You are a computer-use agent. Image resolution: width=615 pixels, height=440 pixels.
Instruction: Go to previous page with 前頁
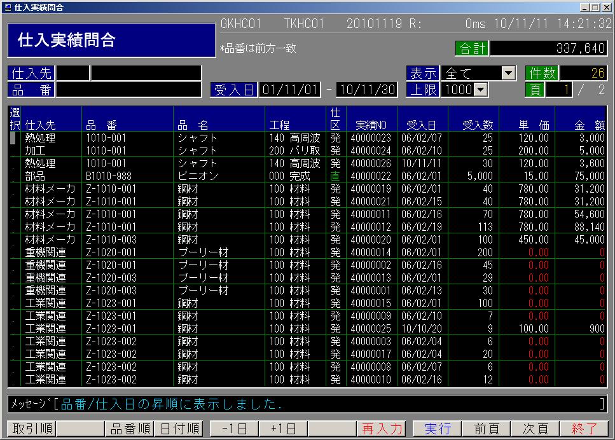click(x=487, y=428)
